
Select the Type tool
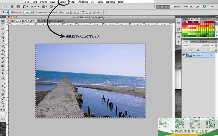tap(3, 82)
